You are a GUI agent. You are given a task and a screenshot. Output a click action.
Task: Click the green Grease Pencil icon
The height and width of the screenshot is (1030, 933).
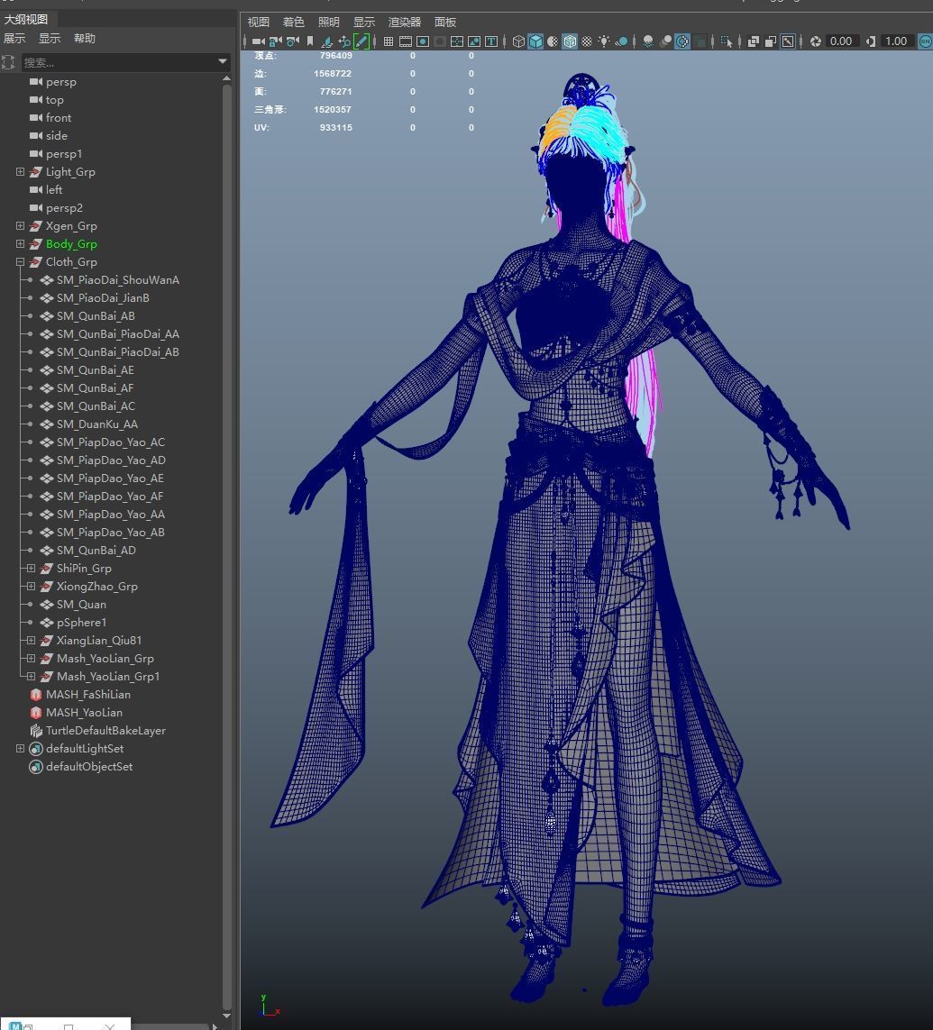click(x=361, y=41)
